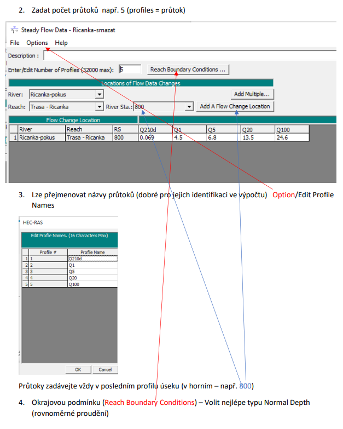Screen dimensions: 343x429
Task: Click the number of profiles input box
Action: coord(130,70)
